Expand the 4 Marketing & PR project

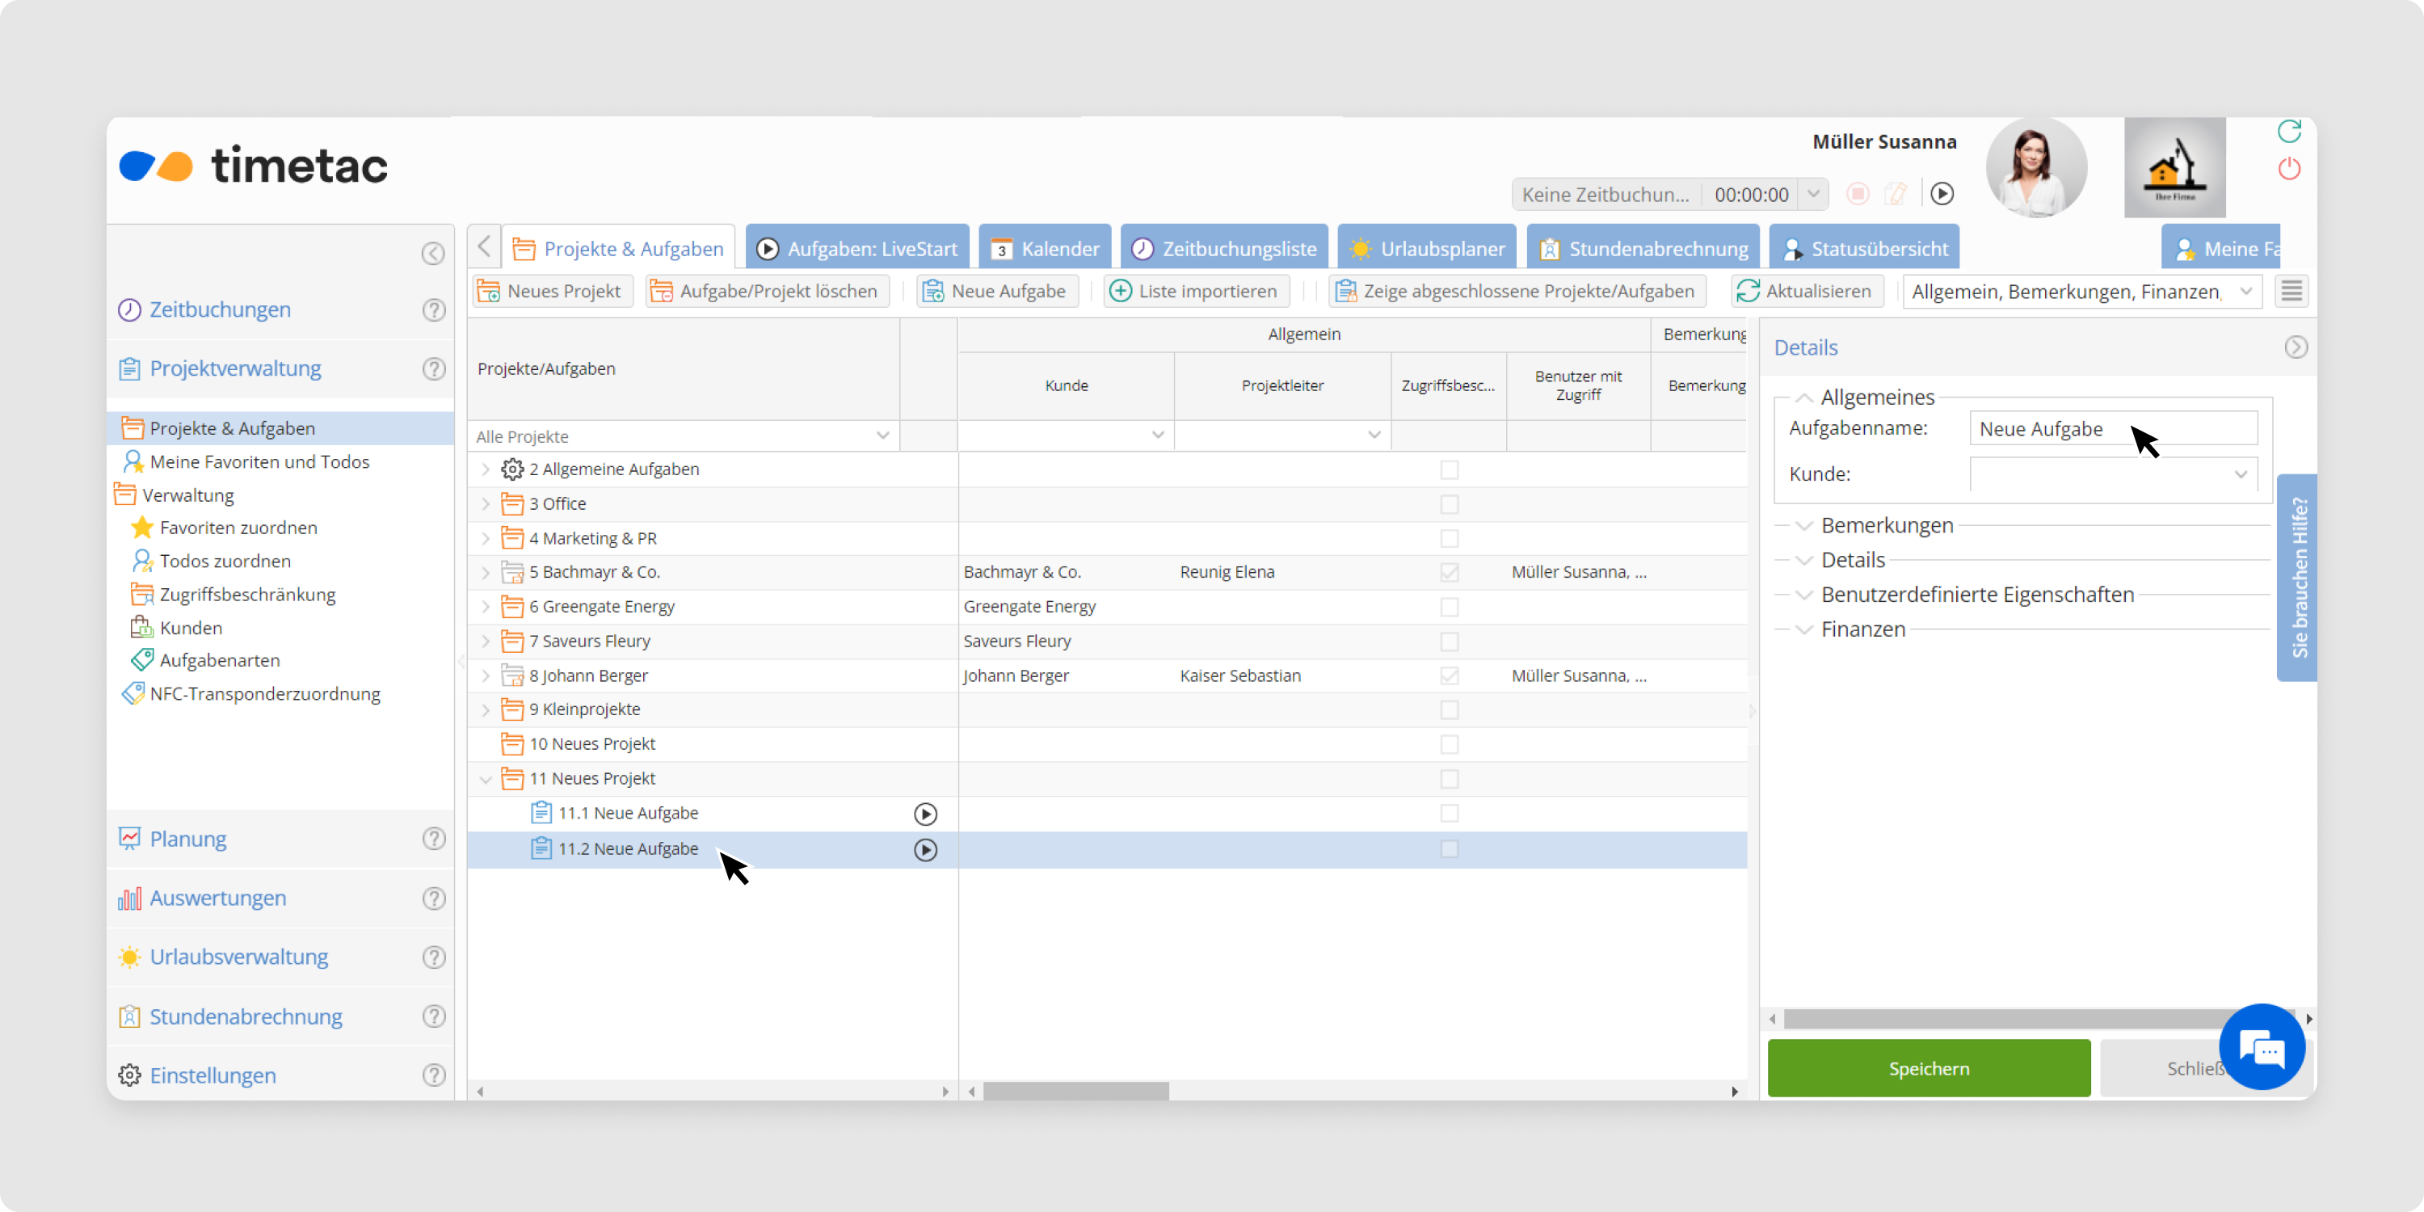(486, 538)
